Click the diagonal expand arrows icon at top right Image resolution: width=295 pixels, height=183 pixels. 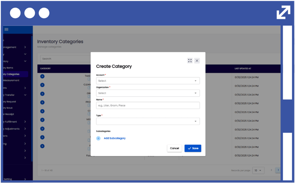pos(283,12)
